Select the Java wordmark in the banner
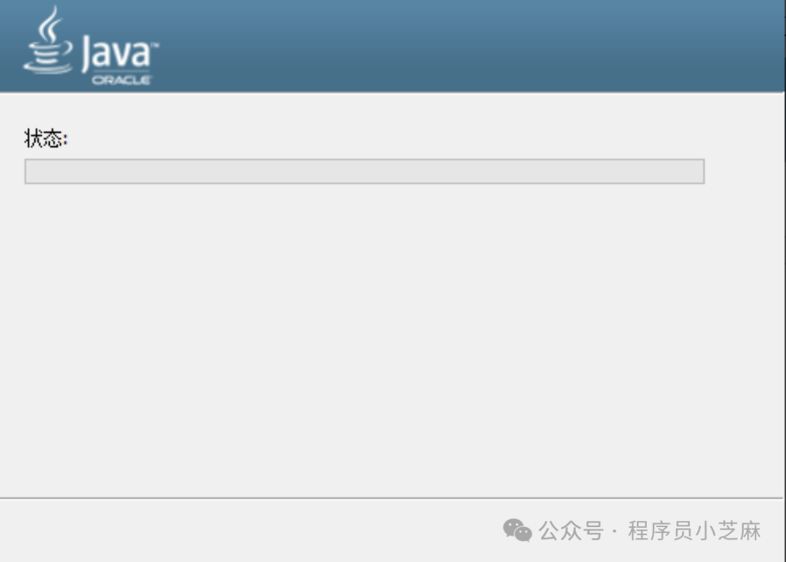This screenshot has height=562, width=786. point(117,53)
